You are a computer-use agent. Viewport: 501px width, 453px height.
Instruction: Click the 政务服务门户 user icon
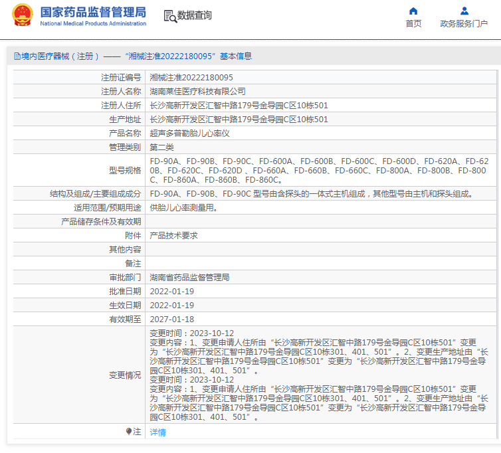464,11
